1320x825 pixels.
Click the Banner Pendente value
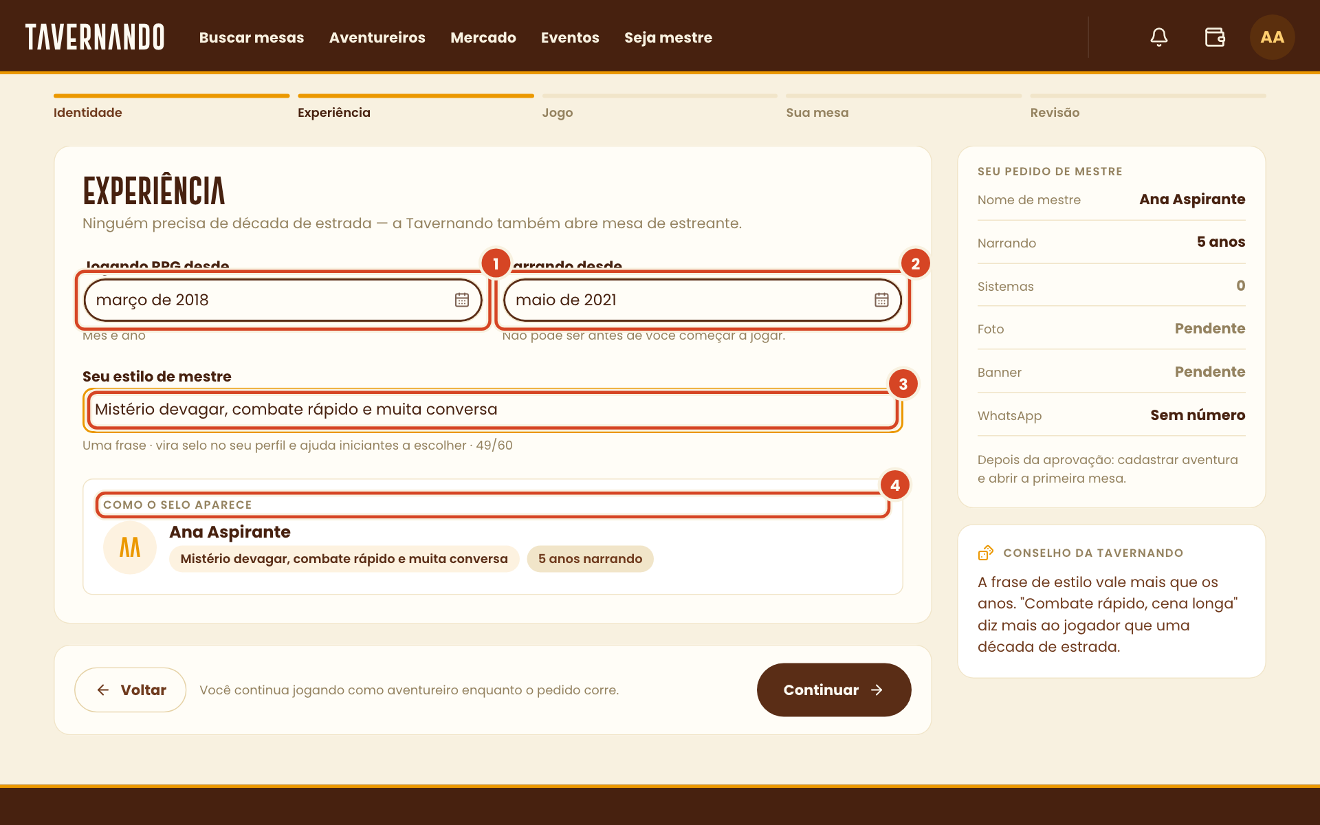[x=1209, y=372]
